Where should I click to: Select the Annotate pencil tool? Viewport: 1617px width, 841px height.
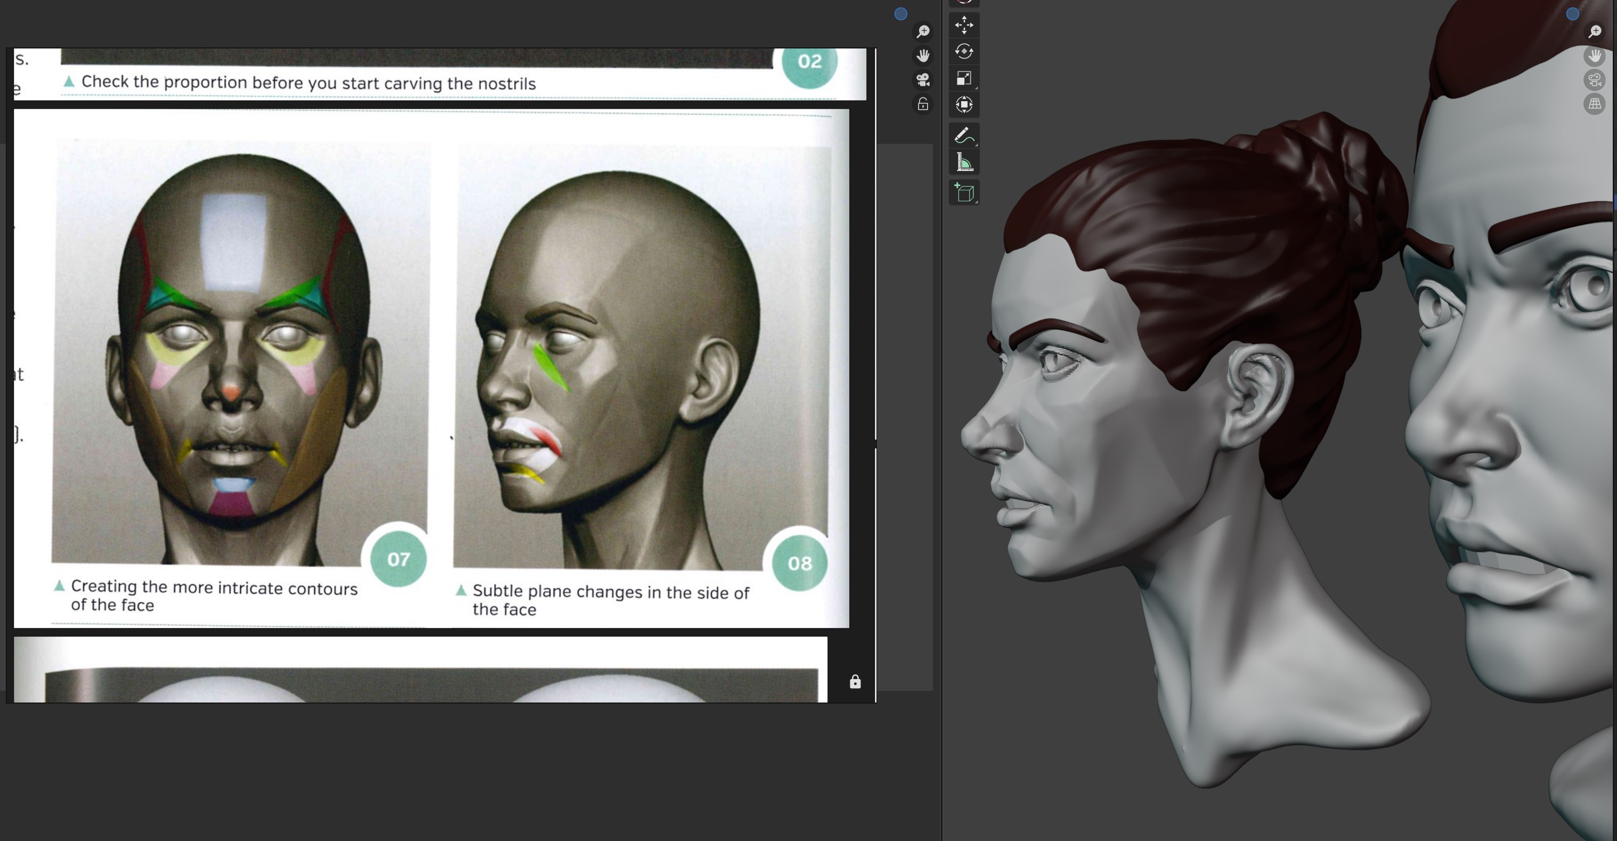point(964,136)
